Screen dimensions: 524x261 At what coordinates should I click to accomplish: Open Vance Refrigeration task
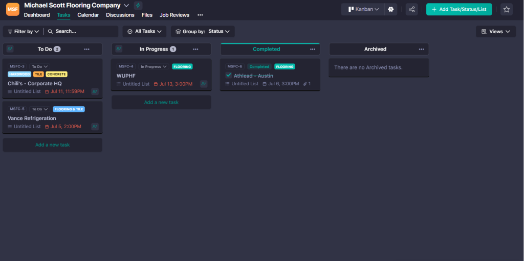point(32,118)
